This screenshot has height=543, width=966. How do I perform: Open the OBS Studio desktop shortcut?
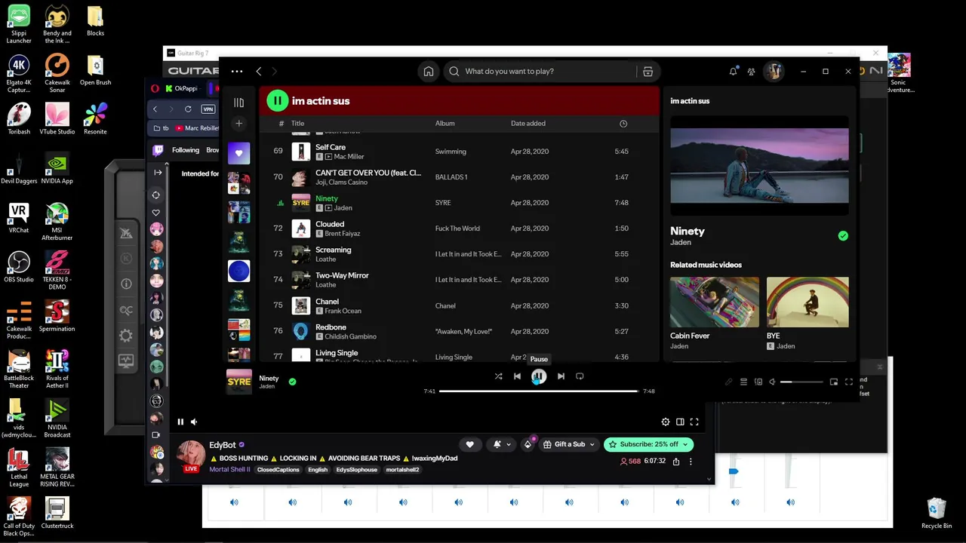[x=19, y=267]
